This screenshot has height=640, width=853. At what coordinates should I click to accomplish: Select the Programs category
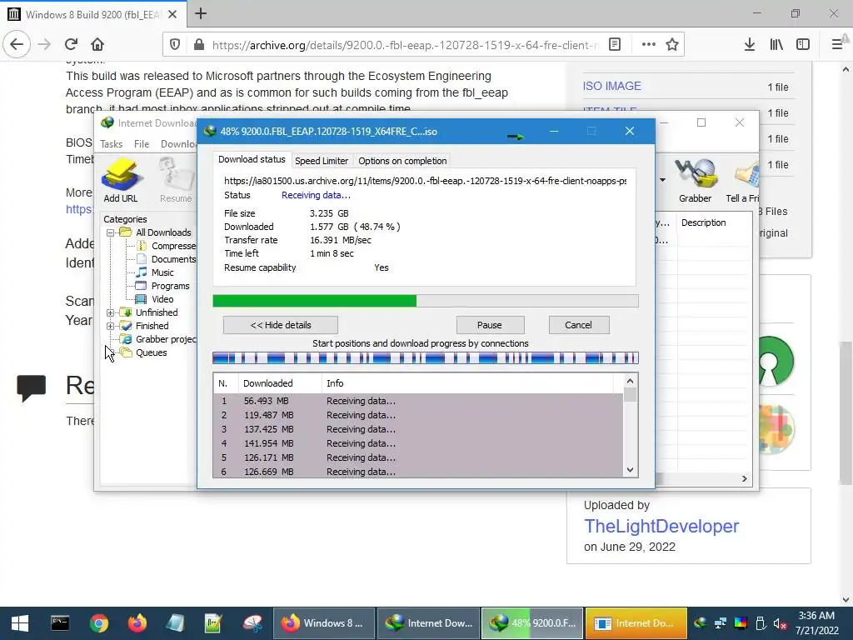(170, 287)
